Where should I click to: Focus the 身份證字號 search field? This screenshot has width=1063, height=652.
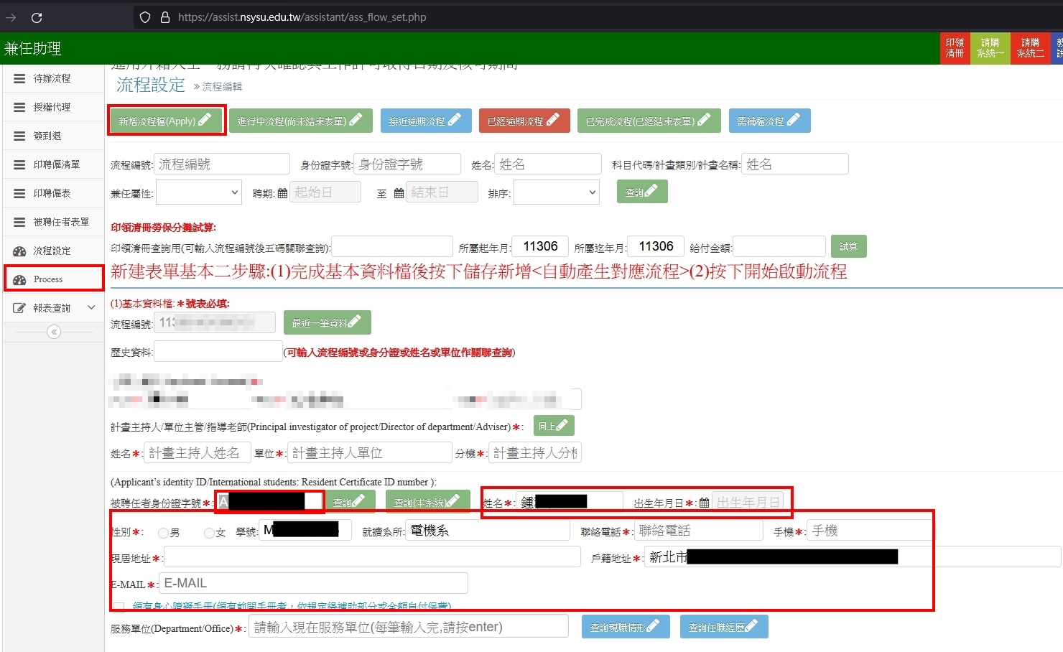pos(407,164)
